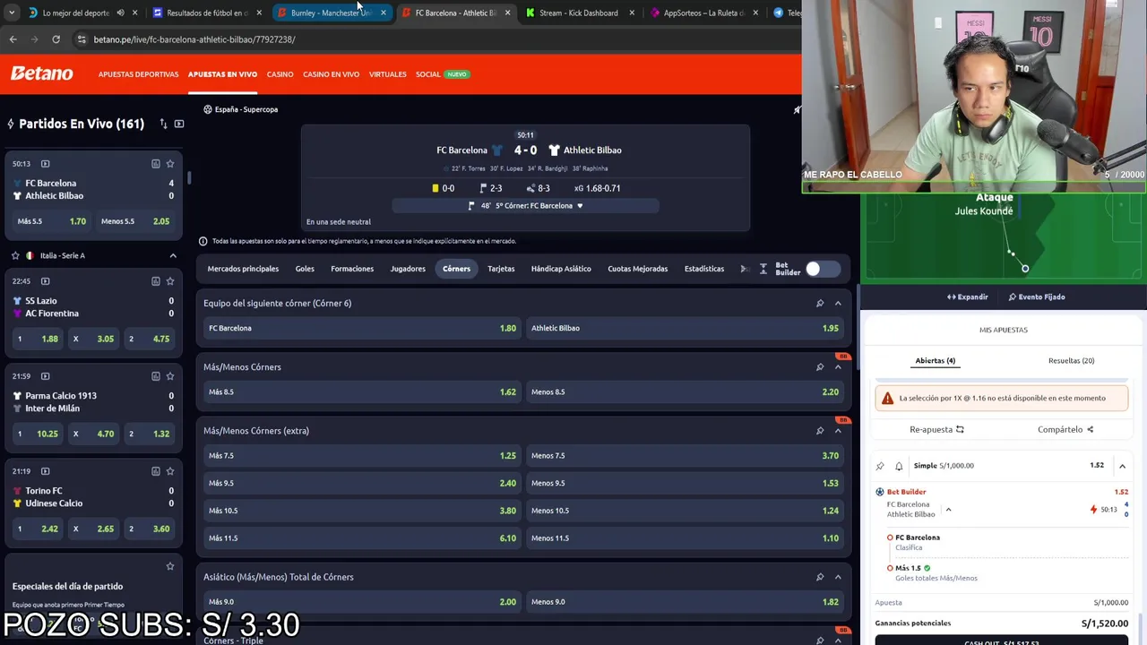Image resolution: width=1147 pixels, height=645 pixels.
Task: Collapse FC Barcelona Athletic Bilbao bet details
Action: pyautogui.click(x=948, y=510)
